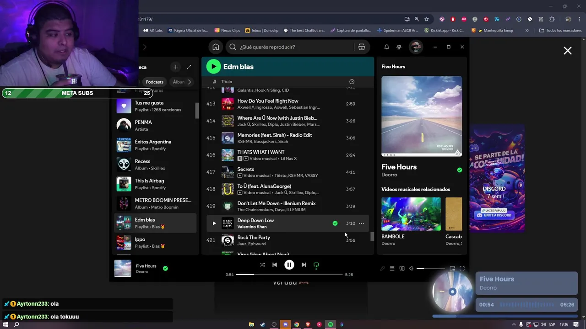Select track THATS WHAT I WANT
Image resolution: width=586 pixels, height=329 pixels.
pos(288,155)
